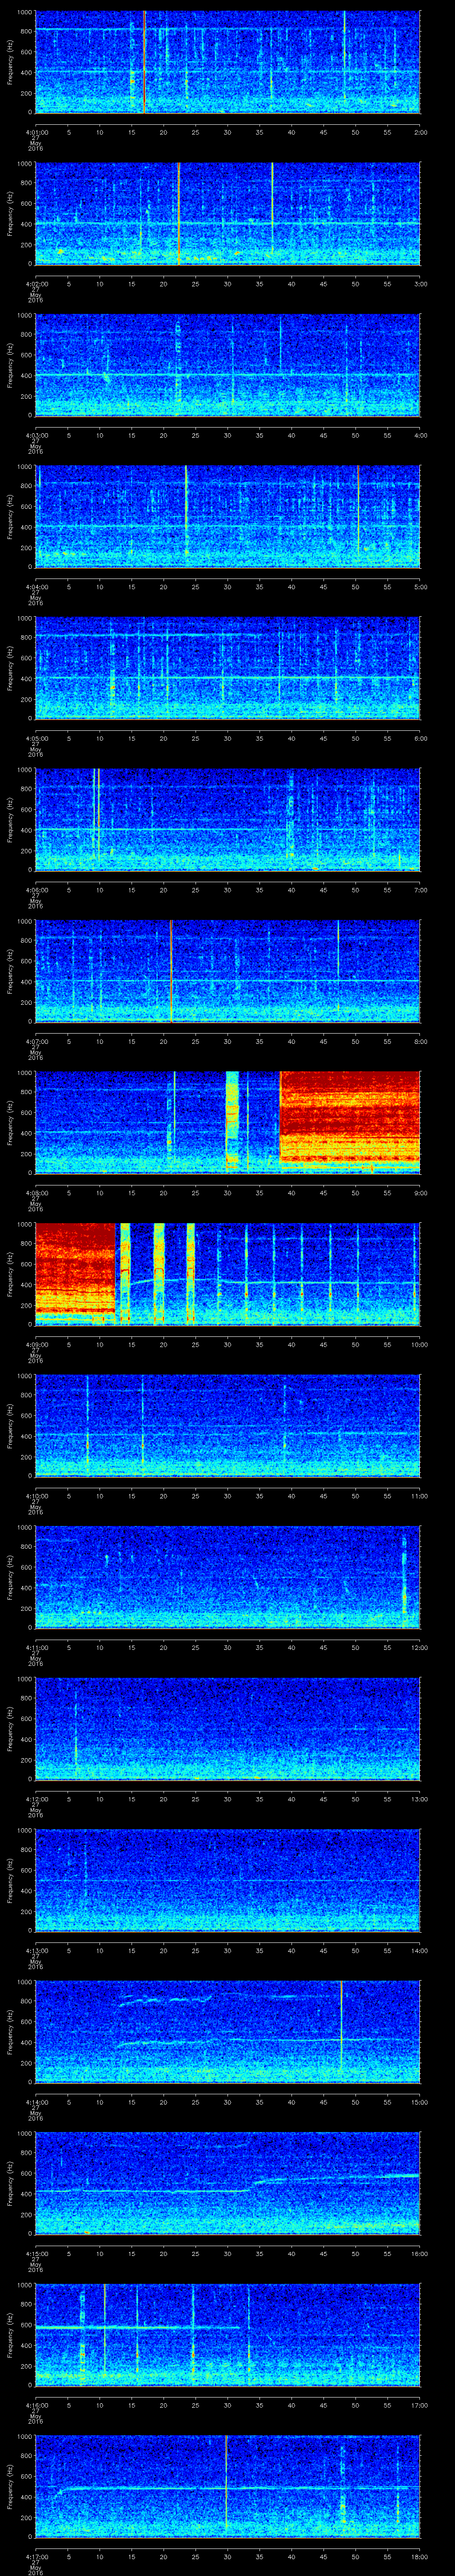Click the spectrogram panel starting at 4:11:00
This screenshot has height=2576, width=455.
[228, 1577]
